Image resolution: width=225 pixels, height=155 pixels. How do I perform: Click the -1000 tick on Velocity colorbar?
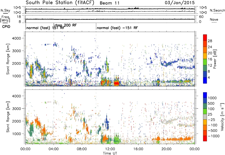pos(214,136)
